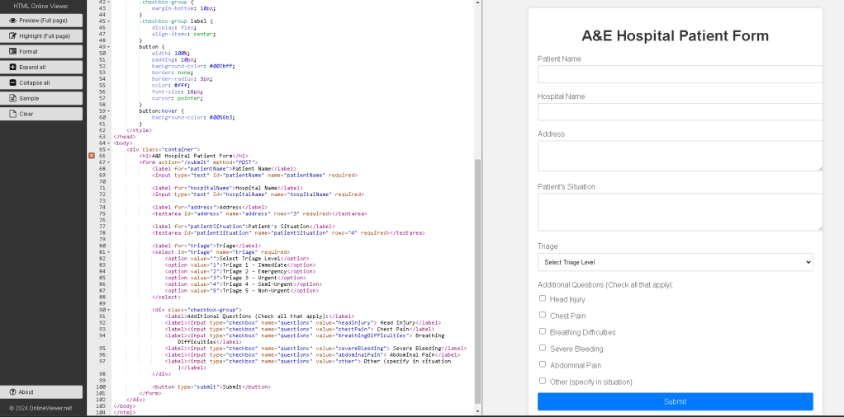This screenshot has width=844, height=417.
Task: Enable the Severe Bleeding checkbox
Action: (543, 348)
